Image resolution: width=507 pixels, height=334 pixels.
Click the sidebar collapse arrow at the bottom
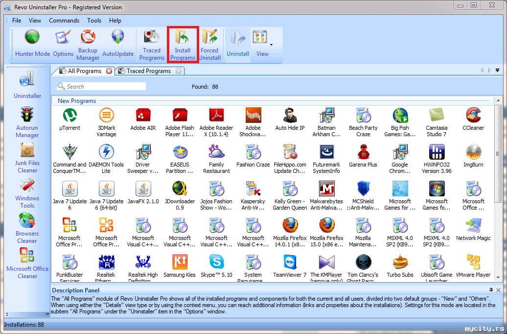[47, 314]
